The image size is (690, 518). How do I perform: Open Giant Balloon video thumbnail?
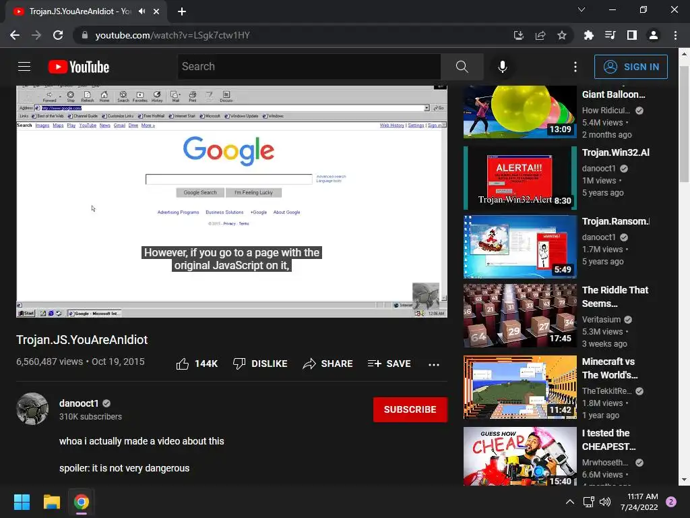(520, 112)
